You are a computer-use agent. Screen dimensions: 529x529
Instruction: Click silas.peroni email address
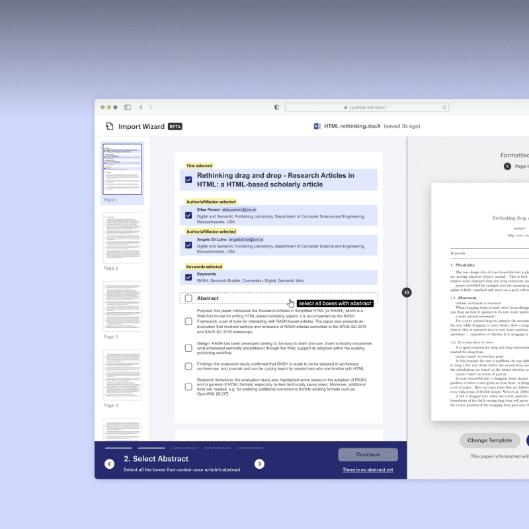tap(239, 210)
